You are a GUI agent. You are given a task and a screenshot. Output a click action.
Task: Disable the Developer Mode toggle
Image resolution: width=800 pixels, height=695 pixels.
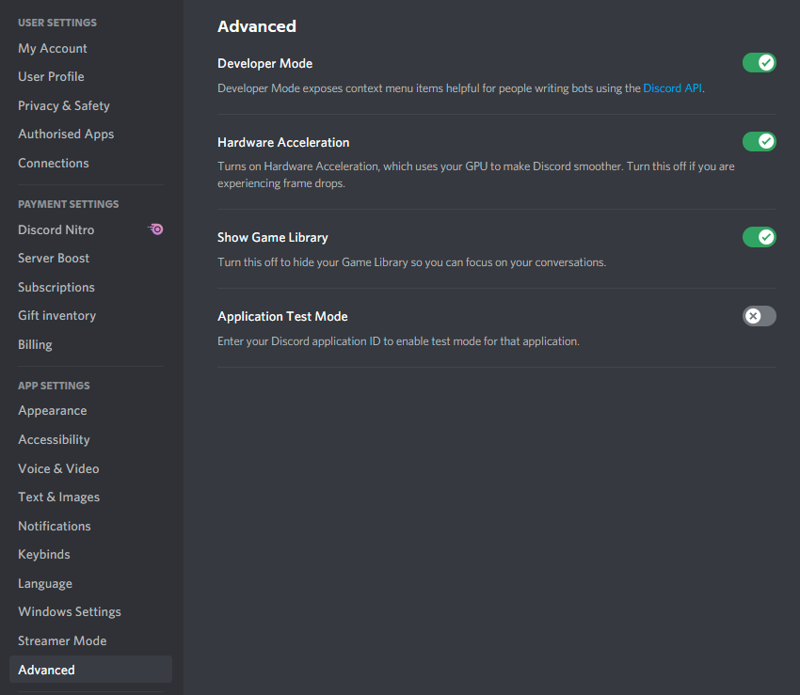(x=759, y=63)
